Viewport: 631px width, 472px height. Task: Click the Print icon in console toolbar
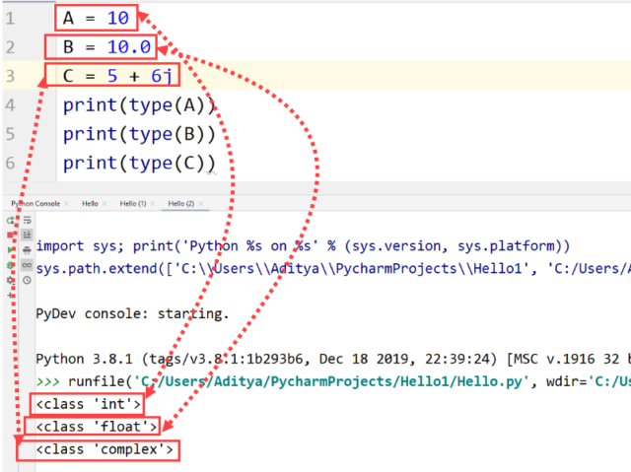click(x=27, y=251)
